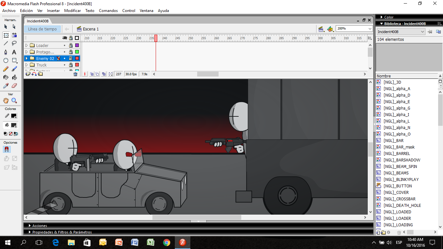Expand Propiedades & Filtros & Parámetros panel
This screenshot has width=443, height=249.
tap(30, 232)
